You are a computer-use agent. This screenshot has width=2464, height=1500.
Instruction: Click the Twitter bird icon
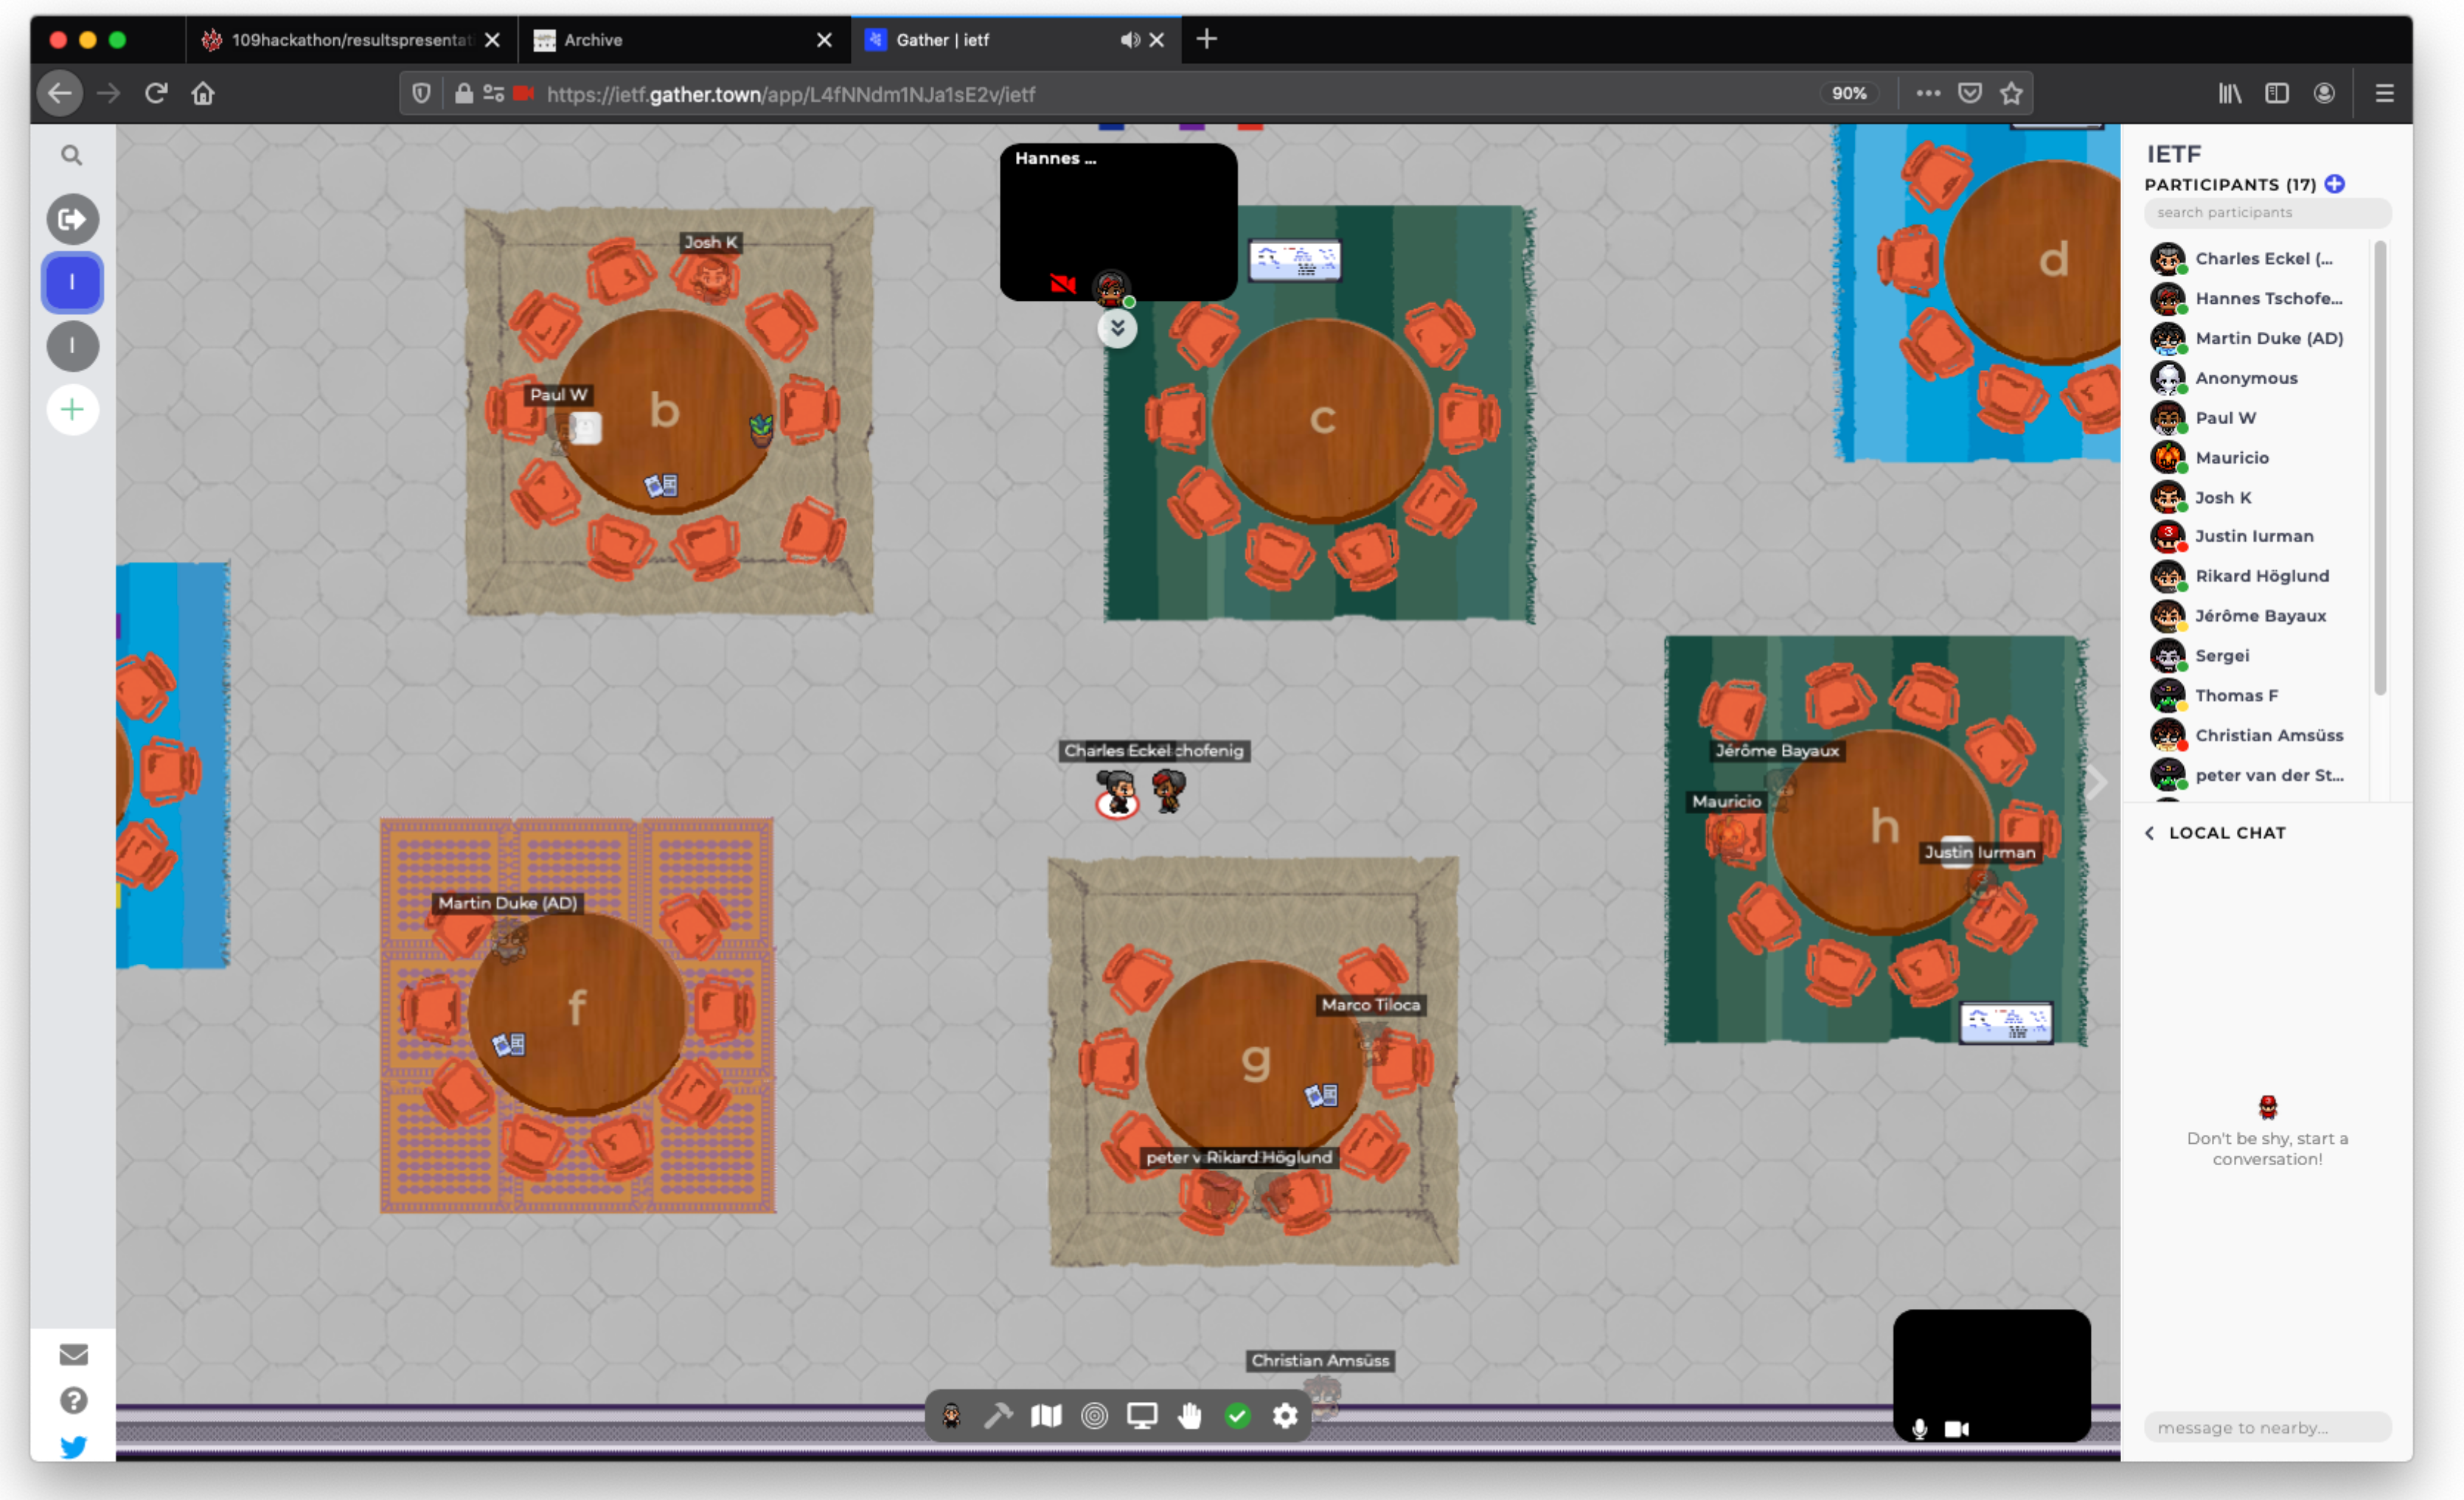pyautogui.click(x=73, y=1446)
